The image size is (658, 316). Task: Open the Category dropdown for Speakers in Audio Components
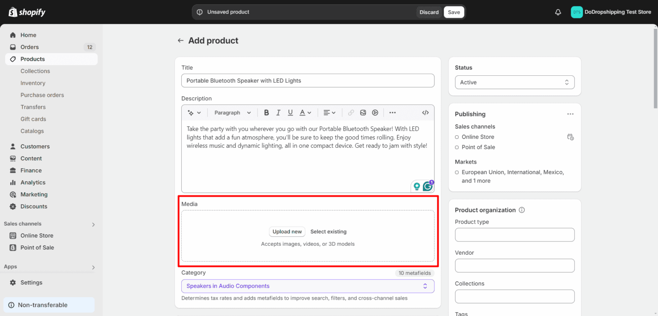pos(308,286)
